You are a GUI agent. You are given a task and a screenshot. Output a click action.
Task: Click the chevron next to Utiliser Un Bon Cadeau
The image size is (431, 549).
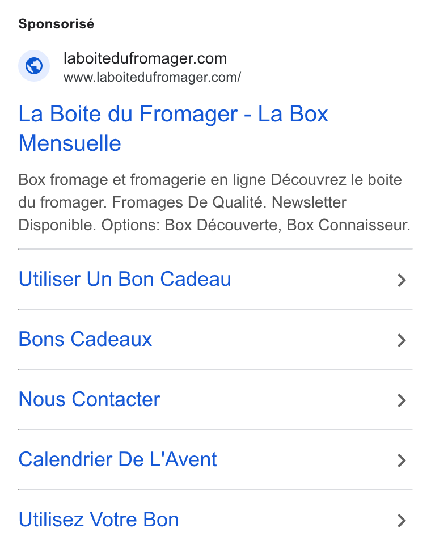click(402, 280)
